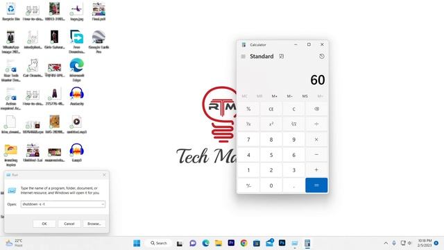Open Mail app from the taskbar
The width and height of the screenshot is (444, 250).
pyautogui.click(x=270, y=243)
